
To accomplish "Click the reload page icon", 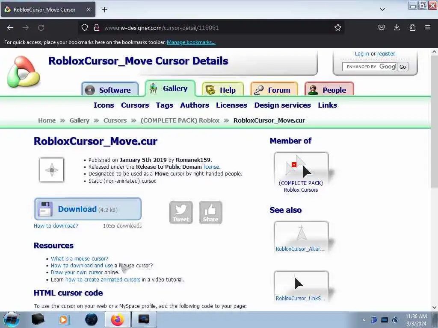I will pyautogui.click(x=41, y=28).
